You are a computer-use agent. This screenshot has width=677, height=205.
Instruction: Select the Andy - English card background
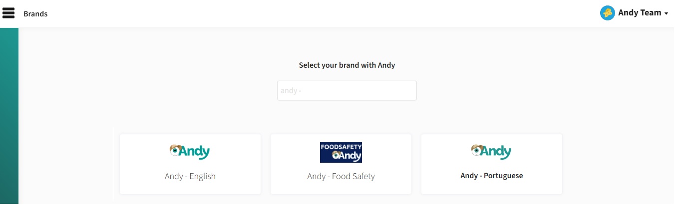pos(190,164)
